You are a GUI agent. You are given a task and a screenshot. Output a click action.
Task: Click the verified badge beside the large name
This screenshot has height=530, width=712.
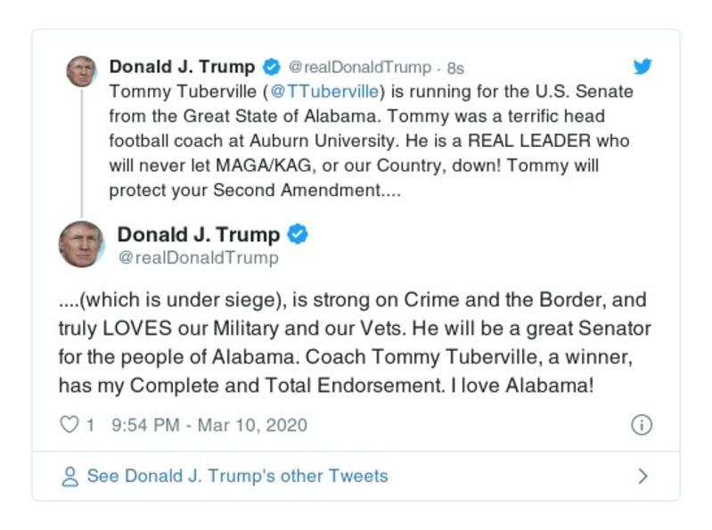pyautogui.click(x=299, y=234)
